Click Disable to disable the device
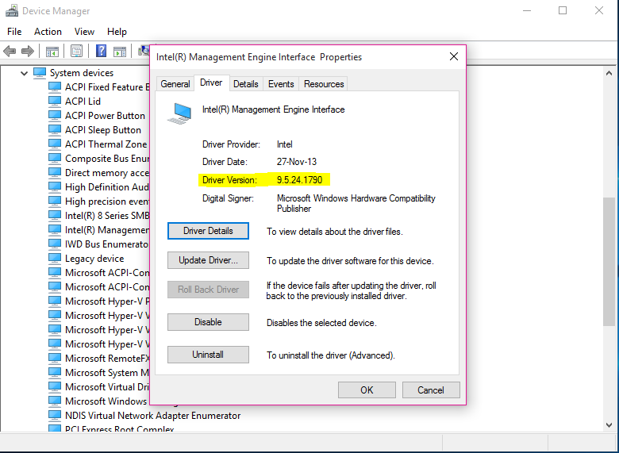 pos(208,322)
